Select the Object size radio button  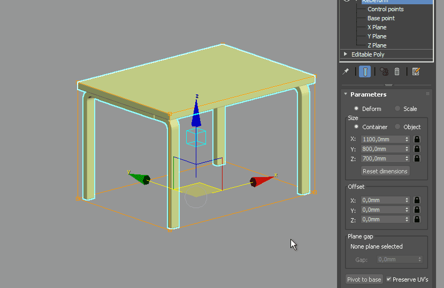pyautogui.click(x=397, y=127)
